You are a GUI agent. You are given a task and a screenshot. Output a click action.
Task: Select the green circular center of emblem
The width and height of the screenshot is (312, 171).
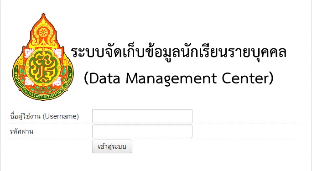pos(43,67)
